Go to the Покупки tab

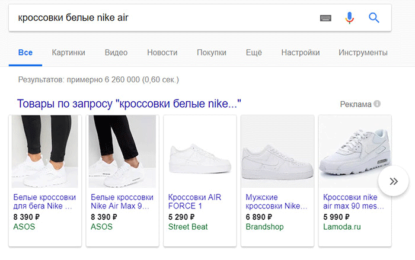[x=211, y=53]
